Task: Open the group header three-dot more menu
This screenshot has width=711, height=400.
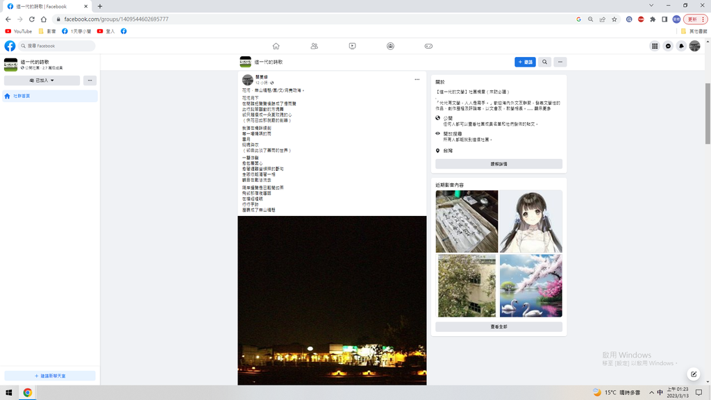Action: tap(560, 62)
